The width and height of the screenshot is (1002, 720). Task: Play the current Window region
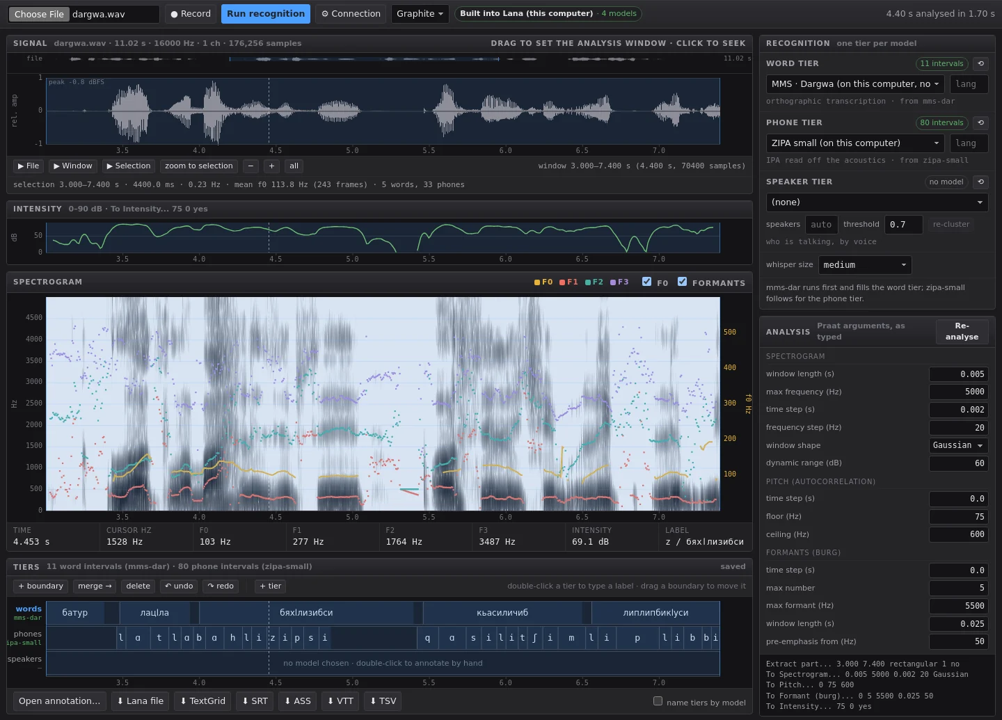(73, 166)
